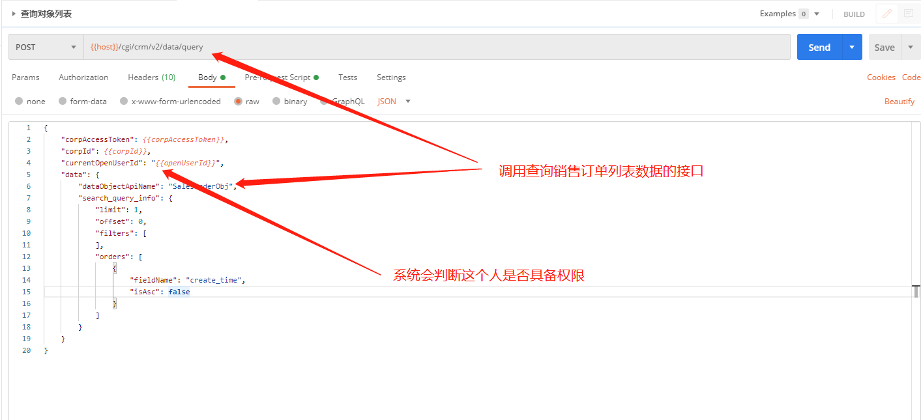The height and width of the screenshot is (420, 921).
Task: Click the "fieldName" key in the editor
Action: click(x=153, y=280)
